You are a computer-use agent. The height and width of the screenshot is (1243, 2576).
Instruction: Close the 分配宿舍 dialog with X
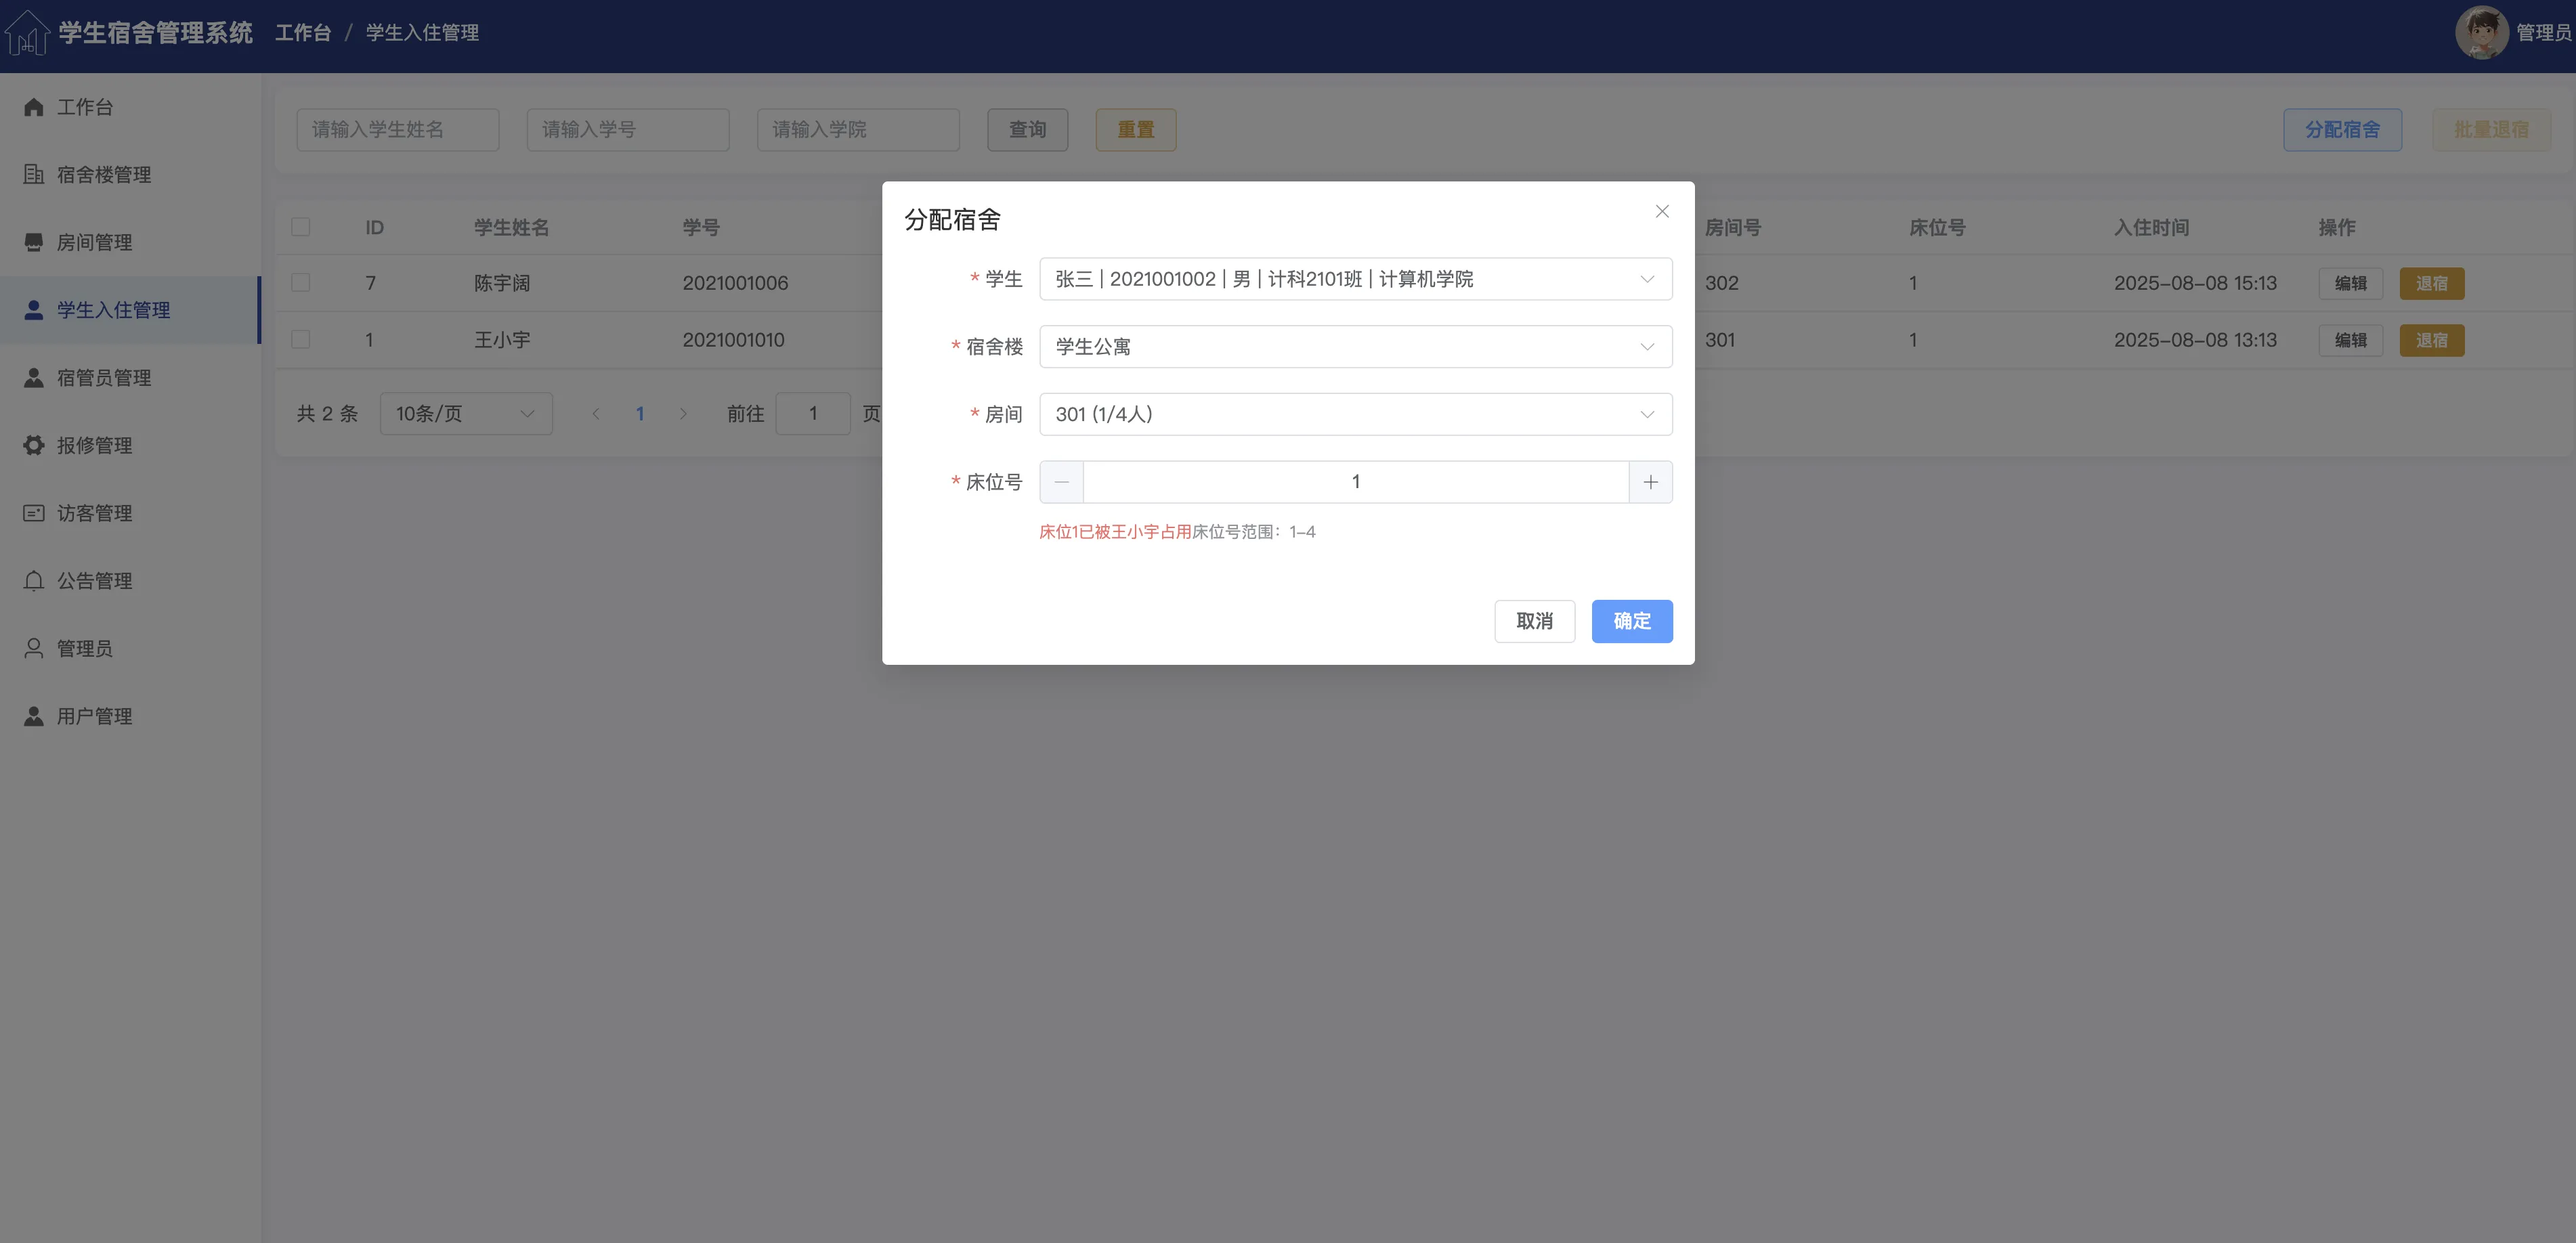tap(1662, 211)
